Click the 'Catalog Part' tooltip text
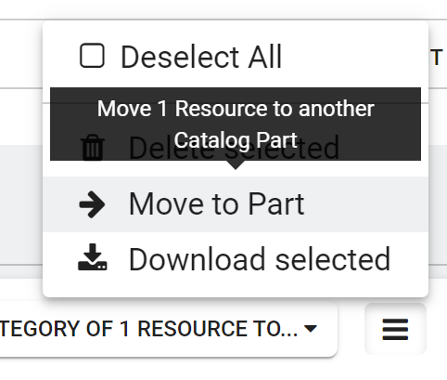The image size is (447, 380). 236,140
